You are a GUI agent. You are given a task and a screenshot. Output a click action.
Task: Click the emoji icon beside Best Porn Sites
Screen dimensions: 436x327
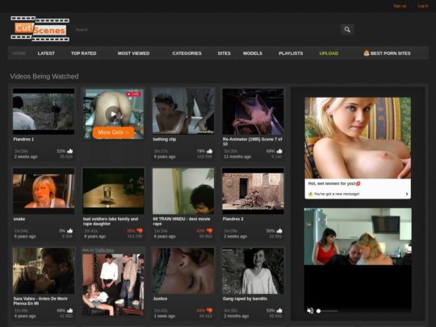click(x=367, y=52)
